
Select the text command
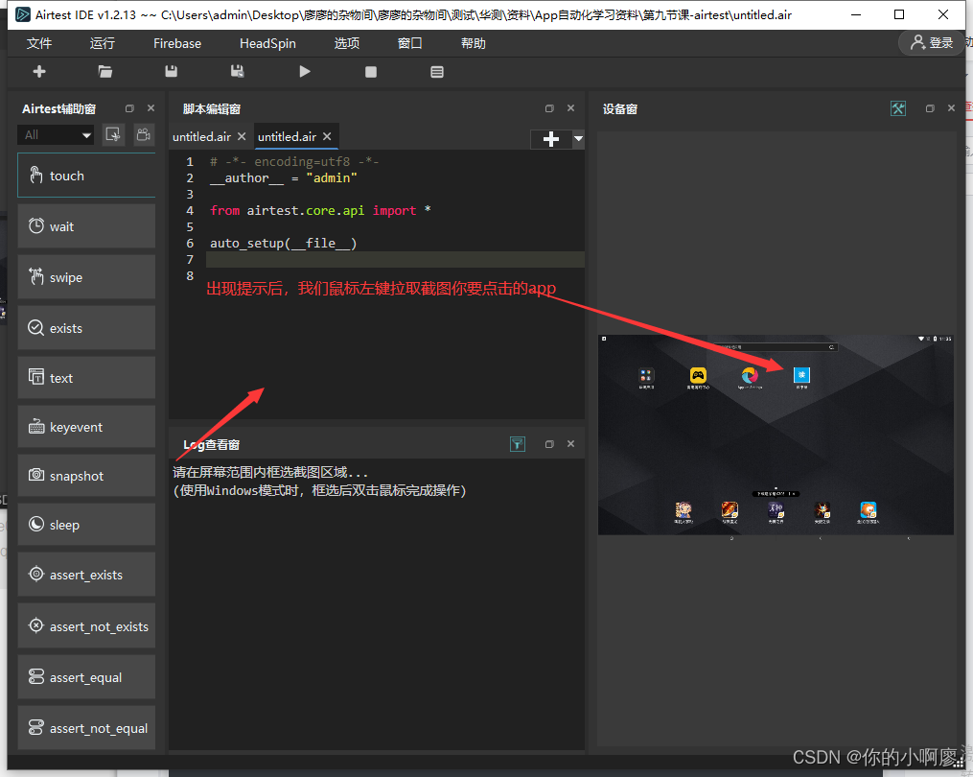tap(86, 378)
